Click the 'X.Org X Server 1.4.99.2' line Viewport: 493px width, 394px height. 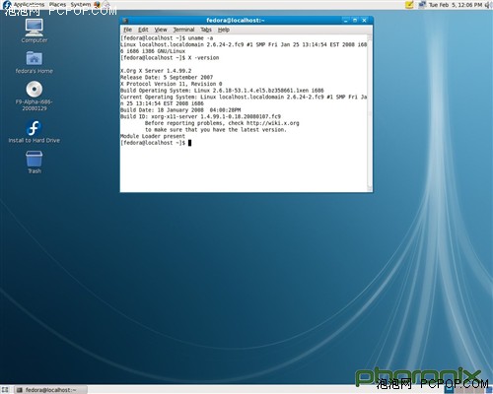pyautogui.click(x=156, y=71)
